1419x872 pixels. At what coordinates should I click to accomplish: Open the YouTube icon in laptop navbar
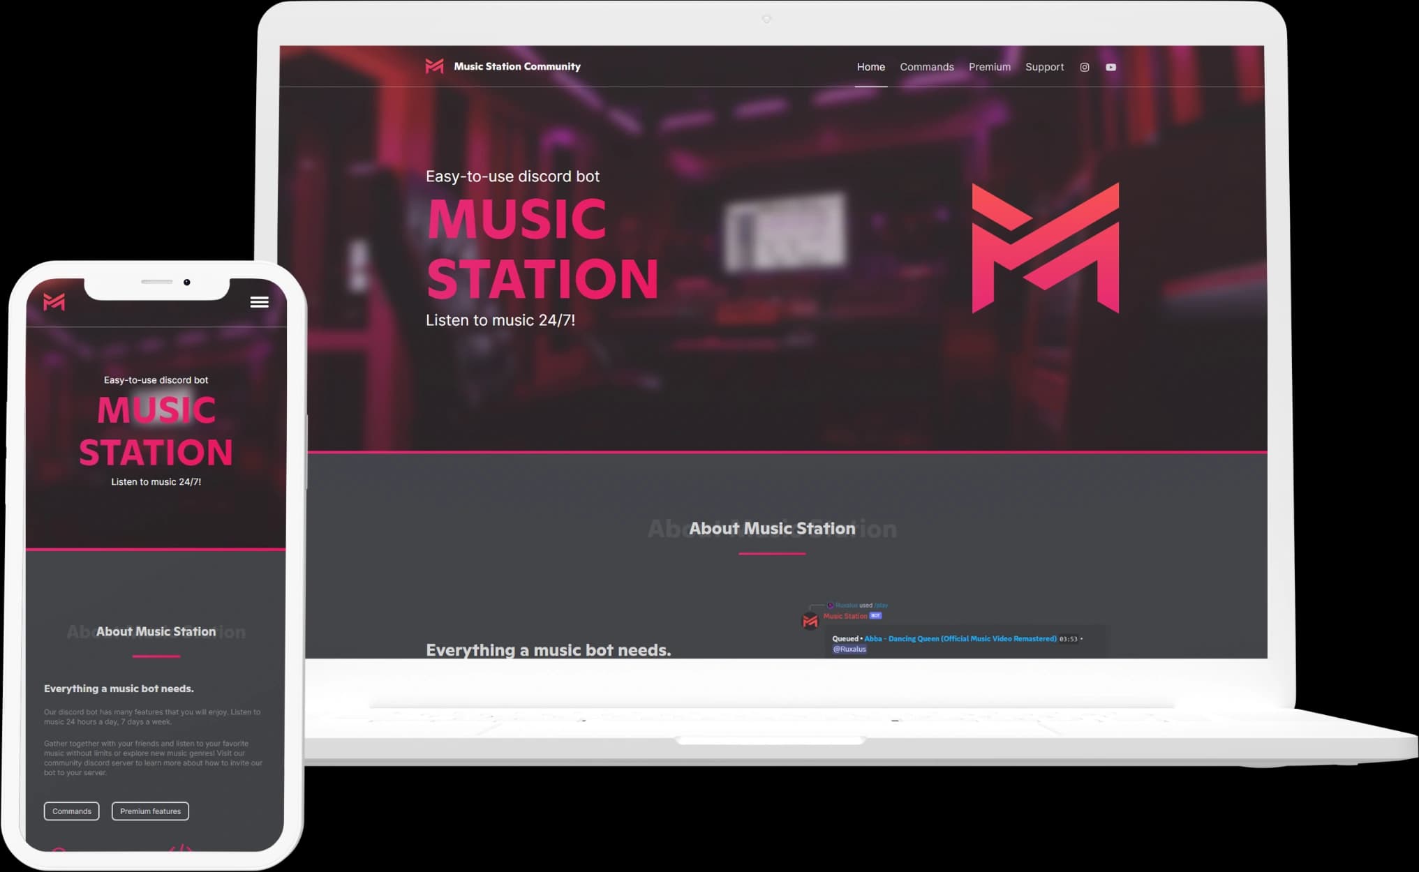(1110, 67)
